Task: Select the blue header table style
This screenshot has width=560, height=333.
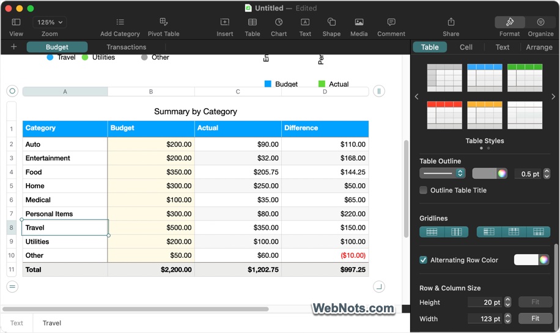Action: coord(485,78)
